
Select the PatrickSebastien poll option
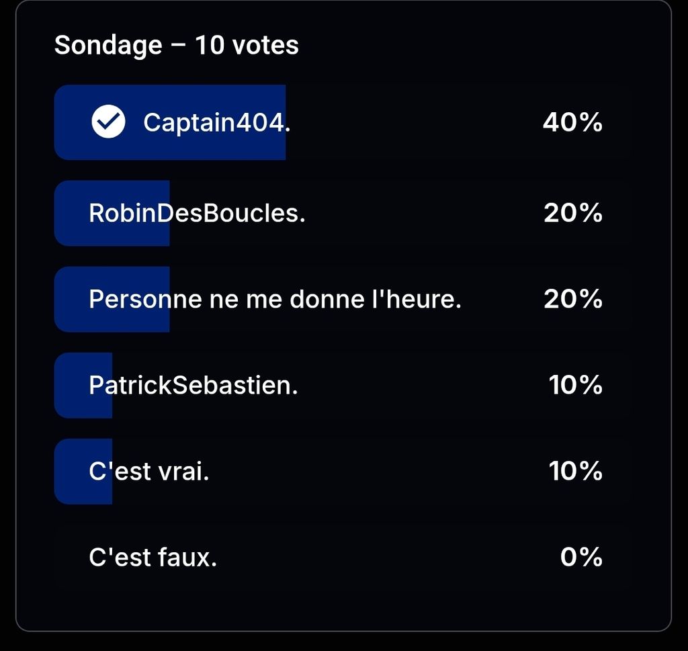pyautogui.click(x=193, y=386)
